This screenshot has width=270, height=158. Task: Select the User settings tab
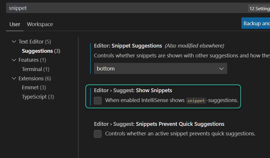pyautogui.click(x=15, y=24)
